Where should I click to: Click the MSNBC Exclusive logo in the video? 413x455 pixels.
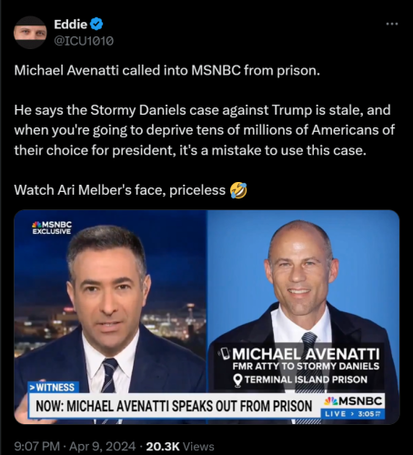coord(52,227)
